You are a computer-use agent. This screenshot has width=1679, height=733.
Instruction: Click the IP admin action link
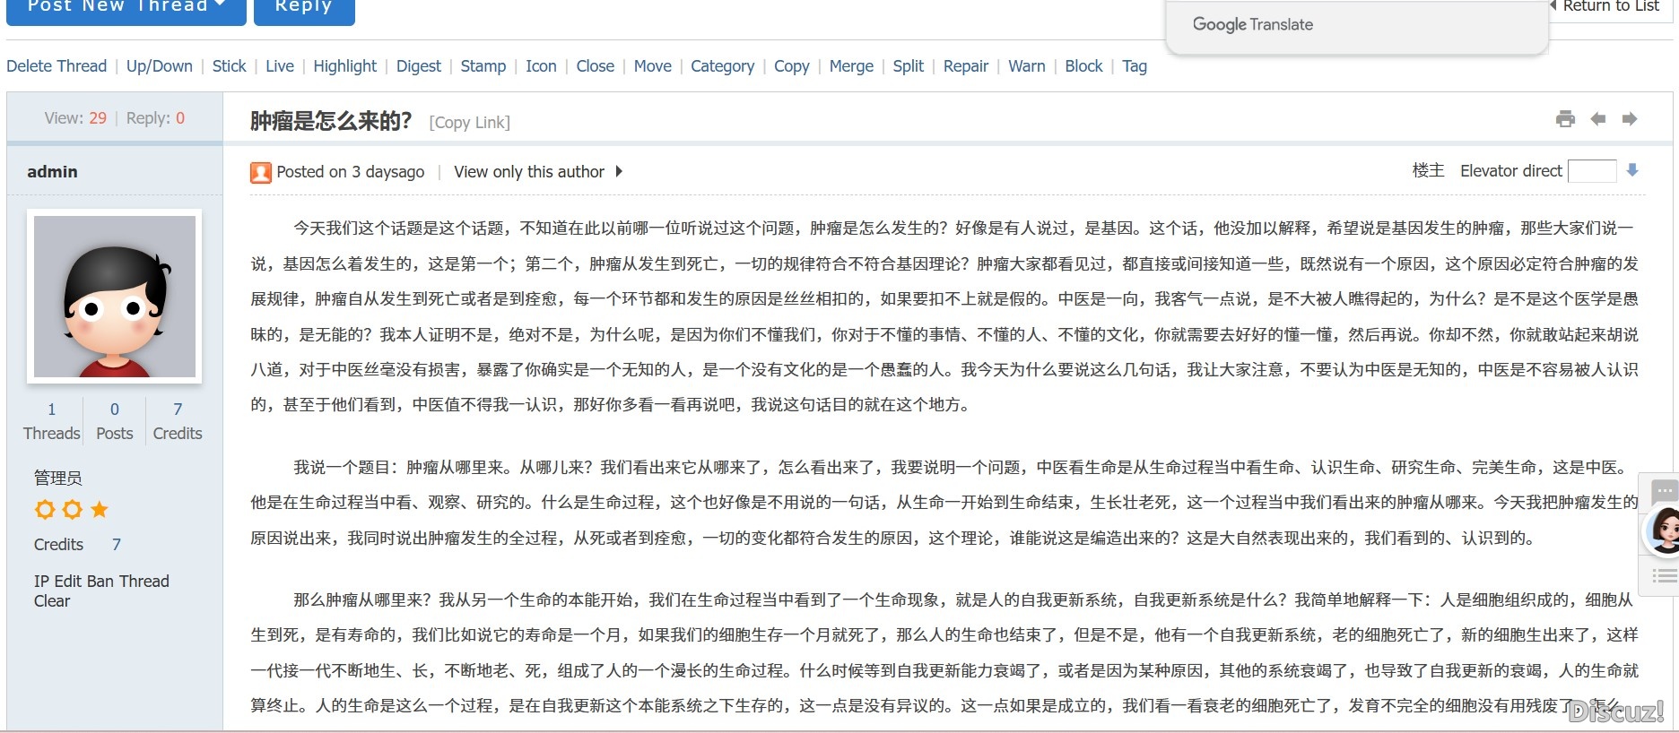click(41, 582)
